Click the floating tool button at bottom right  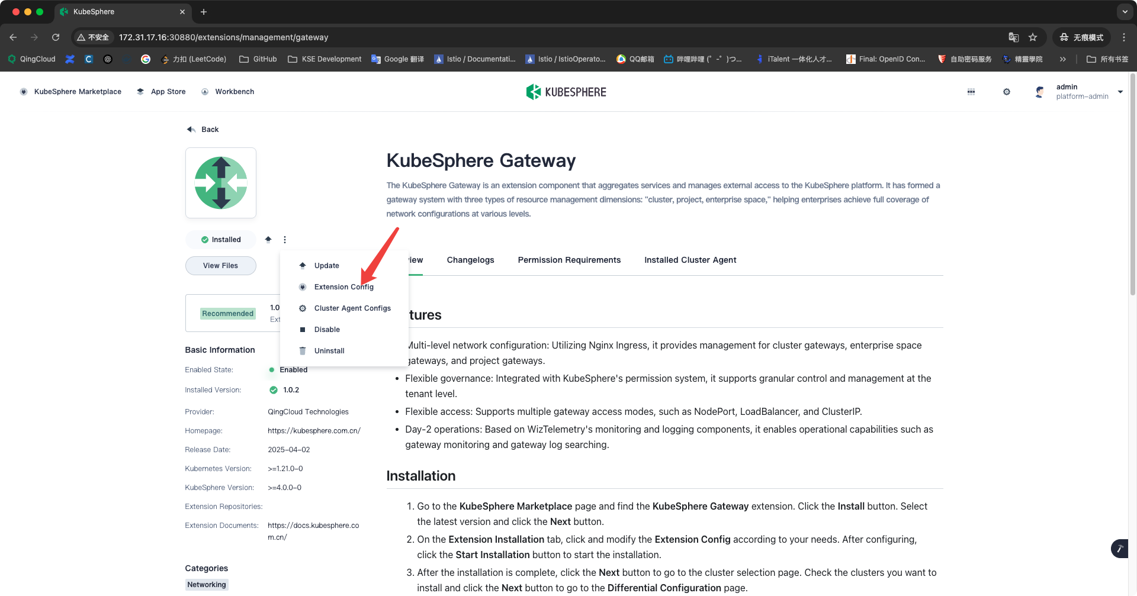[x=1119, y=549]
